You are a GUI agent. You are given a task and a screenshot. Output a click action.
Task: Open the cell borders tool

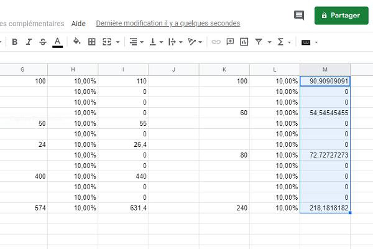[92, 42]
